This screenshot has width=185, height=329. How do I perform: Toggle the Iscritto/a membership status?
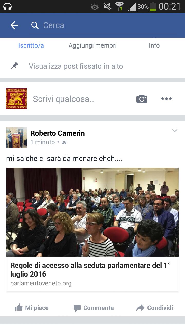pyautogui.click(x=31, y=45)
